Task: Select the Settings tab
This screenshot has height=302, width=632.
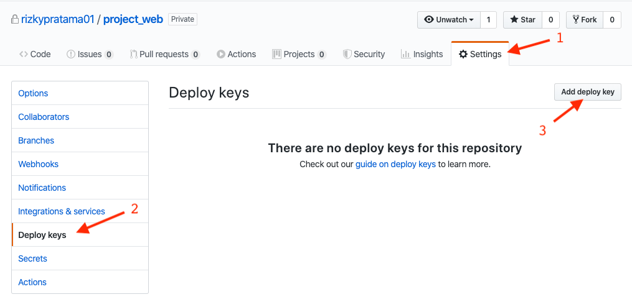Action: 480,54
